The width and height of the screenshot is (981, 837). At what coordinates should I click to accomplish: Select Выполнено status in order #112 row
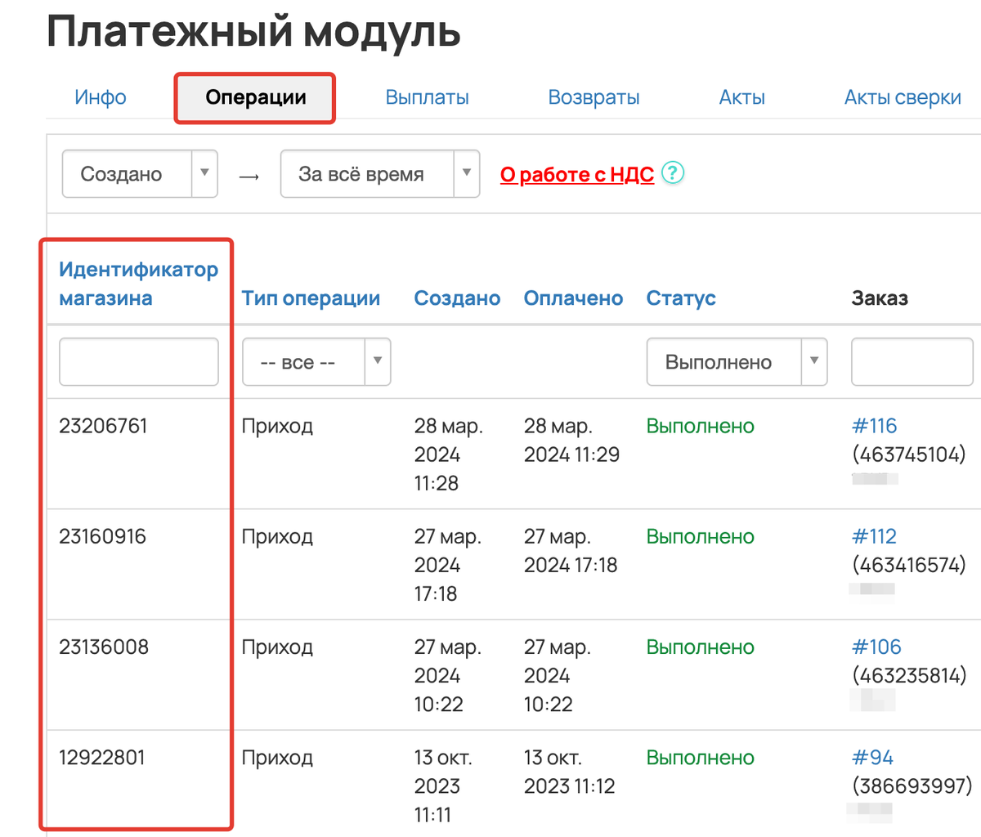(701, 536)
